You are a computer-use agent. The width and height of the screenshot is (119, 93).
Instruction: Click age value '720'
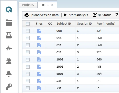pos(99,52)
